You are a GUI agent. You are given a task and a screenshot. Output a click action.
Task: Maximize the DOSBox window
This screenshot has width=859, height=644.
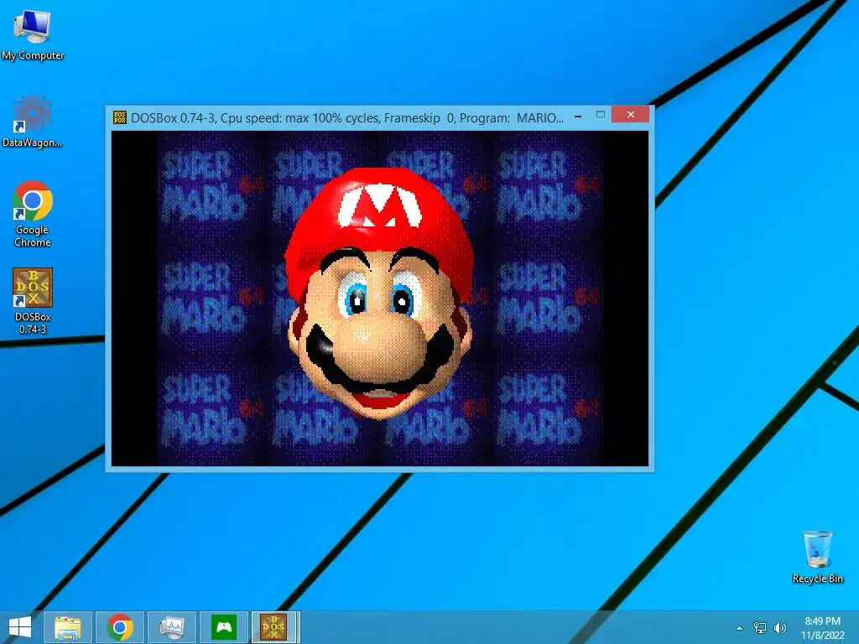click(x=601, y=115)
